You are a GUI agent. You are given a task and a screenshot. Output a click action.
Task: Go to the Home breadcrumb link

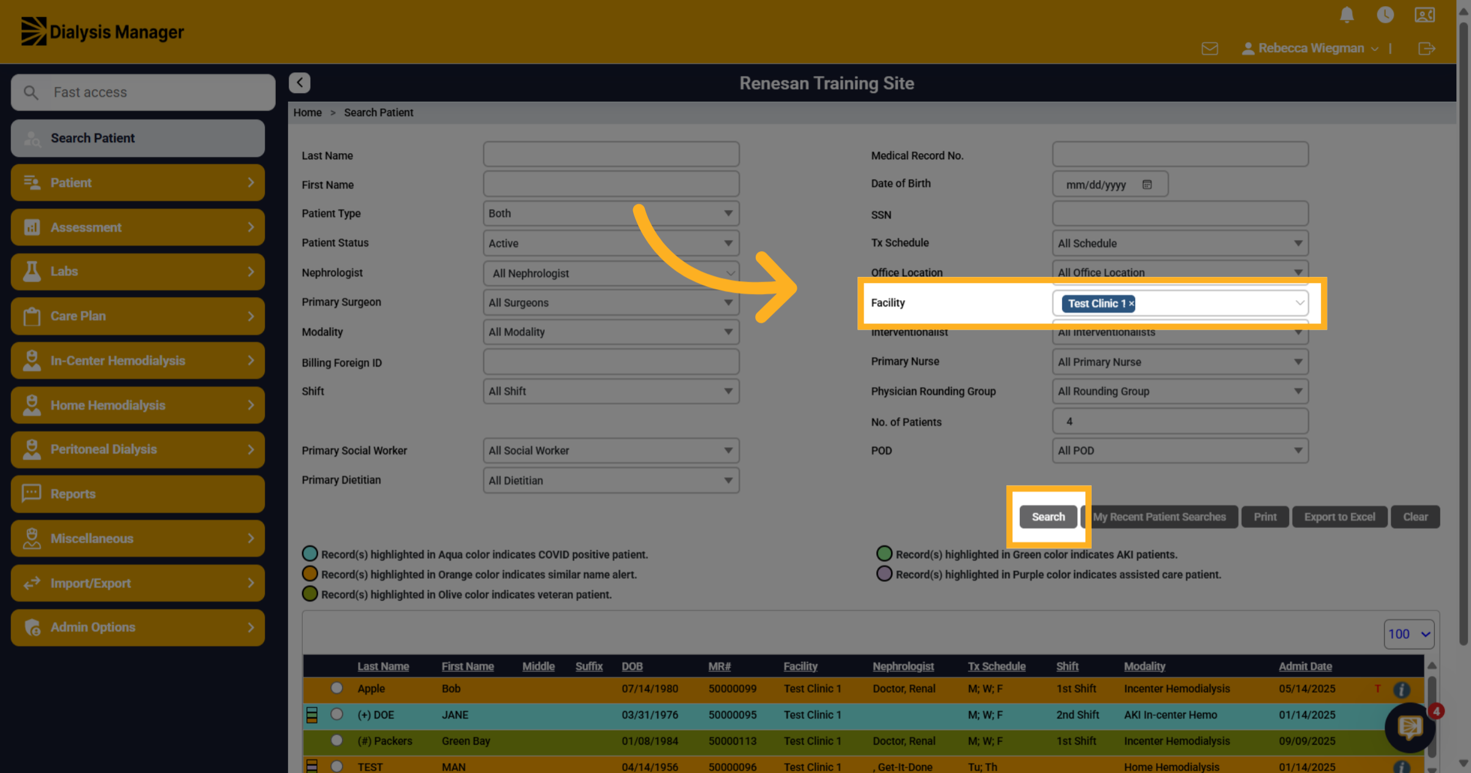click(307, 113)
